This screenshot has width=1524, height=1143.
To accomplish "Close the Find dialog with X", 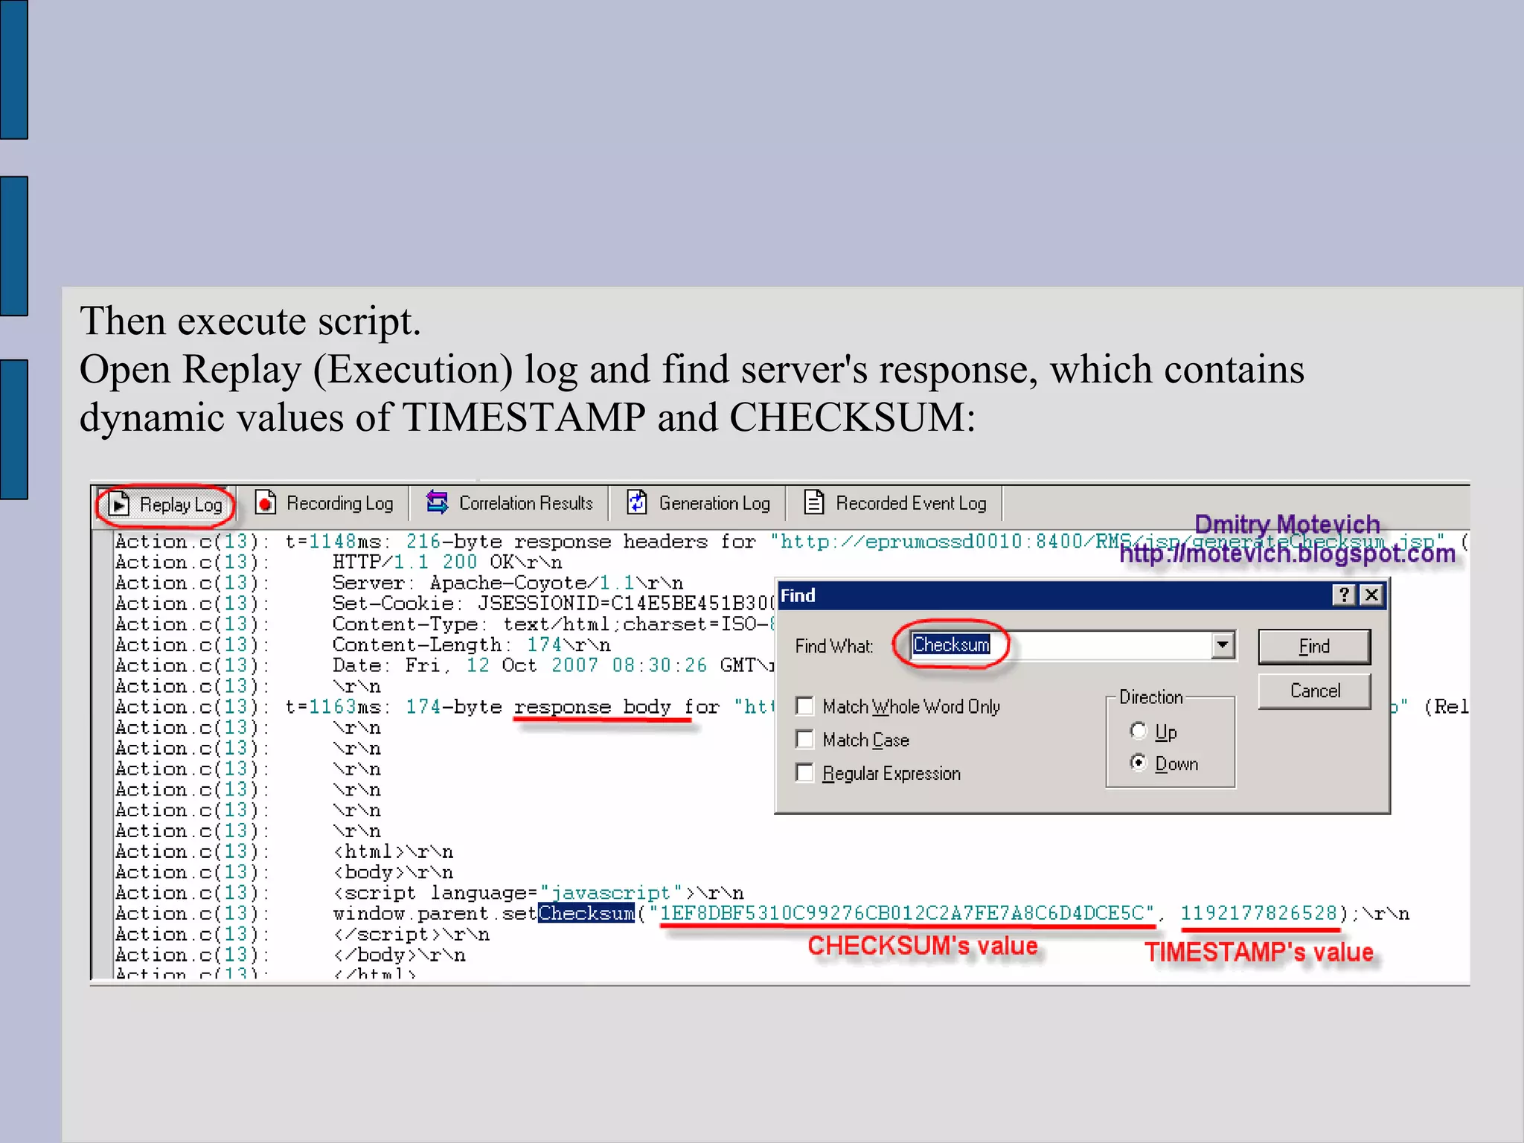I will click(x=1371, y=595).
